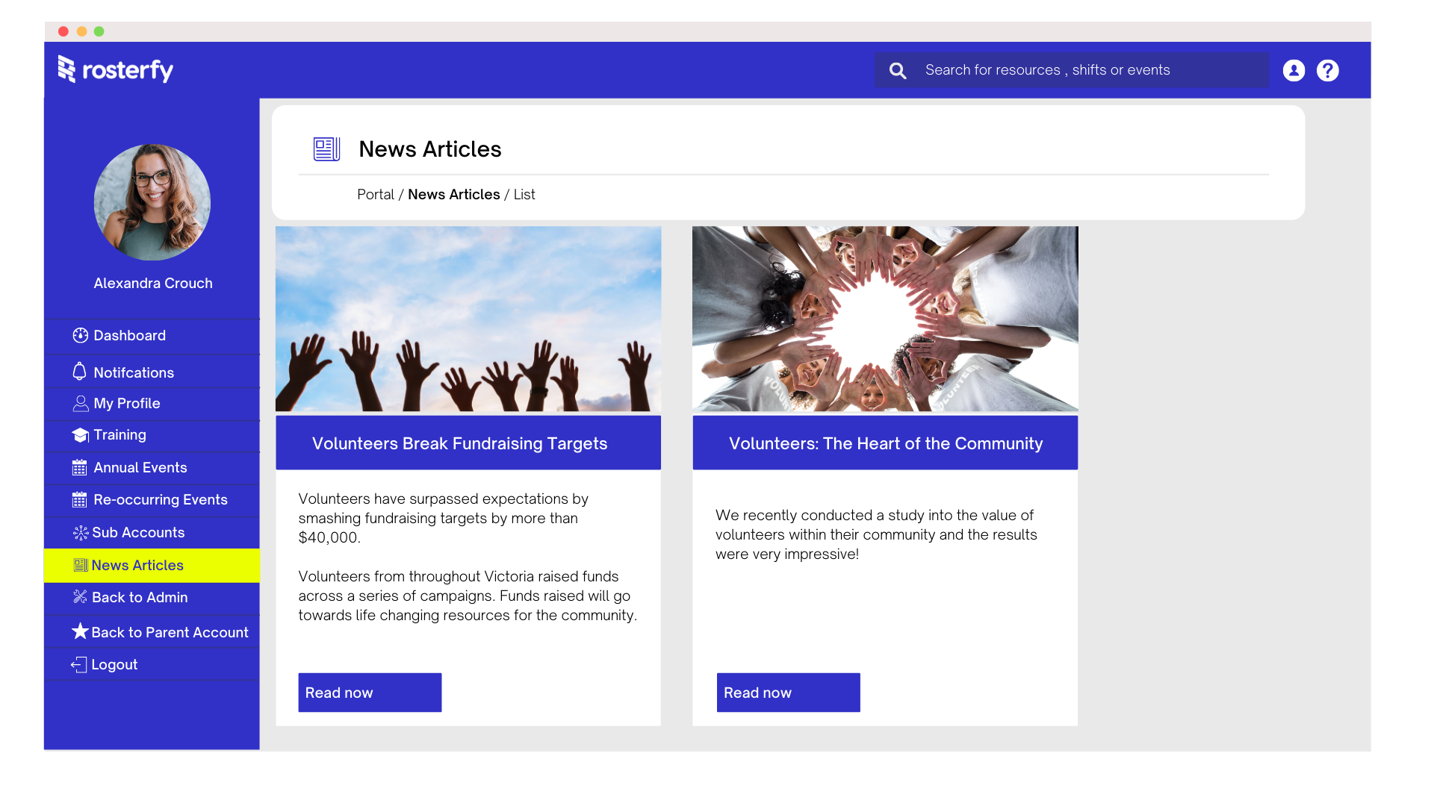The image size is (1434, 806).
Task: Open the user account icon
Action: (x=1294, y=70)
